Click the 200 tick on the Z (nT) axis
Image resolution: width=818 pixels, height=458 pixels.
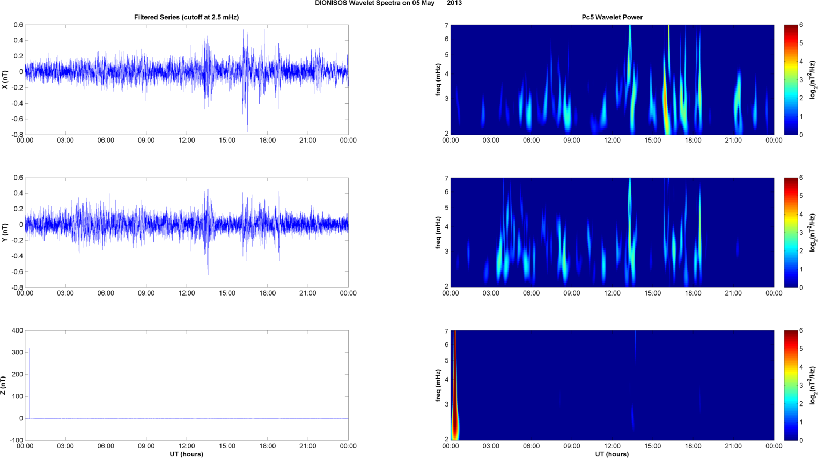[x=17, y=375]
